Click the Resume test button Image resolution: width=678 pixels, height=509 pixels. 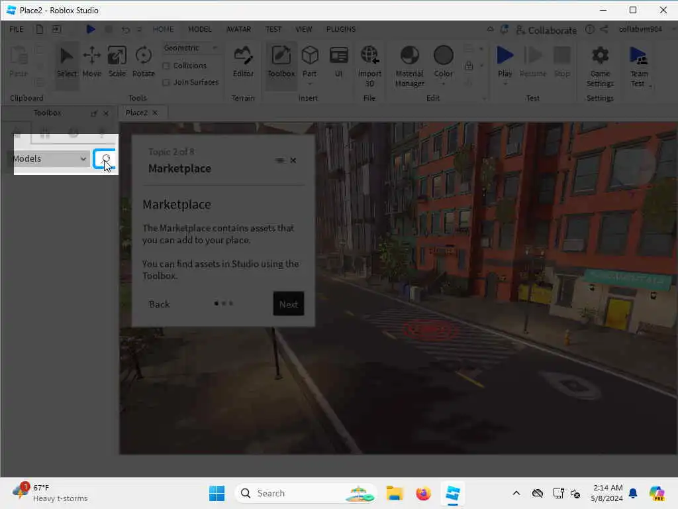(x=533, y=63)
